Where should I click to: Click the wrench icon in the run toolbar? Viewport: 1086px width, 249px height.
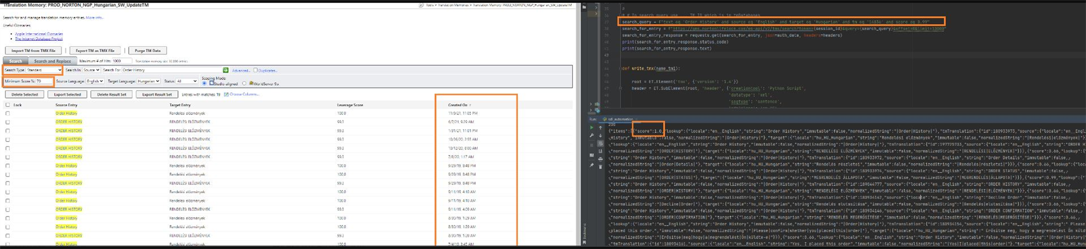click(x=591, y=136)
